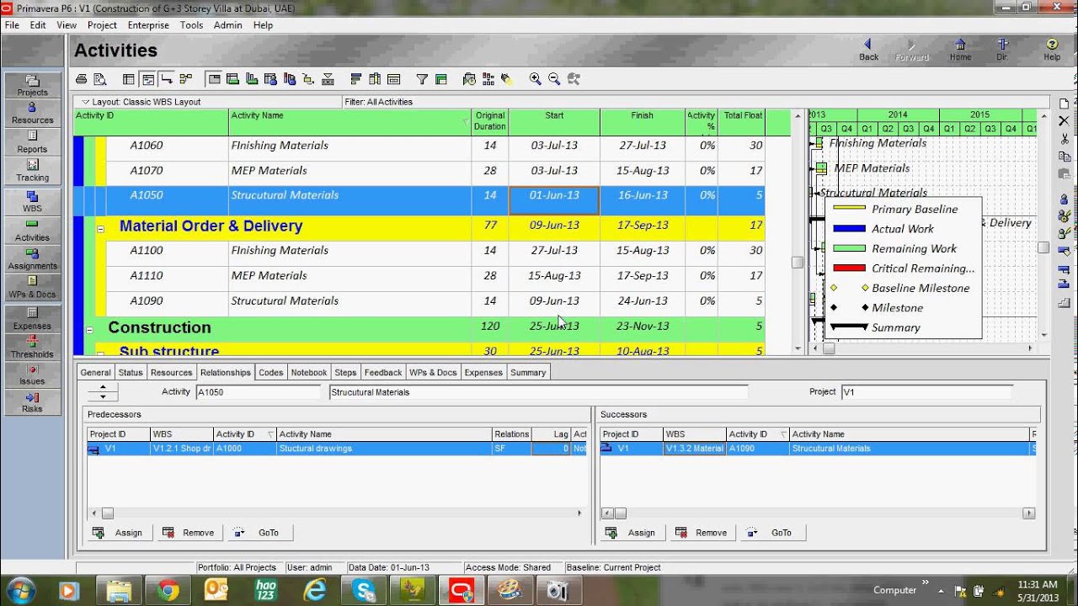This screenshot has width=1078, height=606.
Task: Open the Assignments sidebar icon
Action: (32, 258)
